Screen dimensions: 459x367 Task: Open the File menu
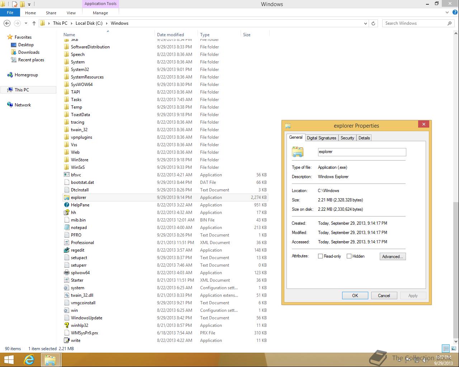[x=10, y=13]
